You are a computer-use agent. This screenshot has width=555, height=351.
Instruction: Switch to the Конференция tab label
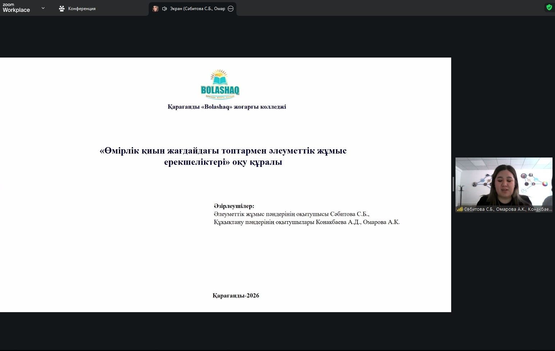(x=82, y=9)
